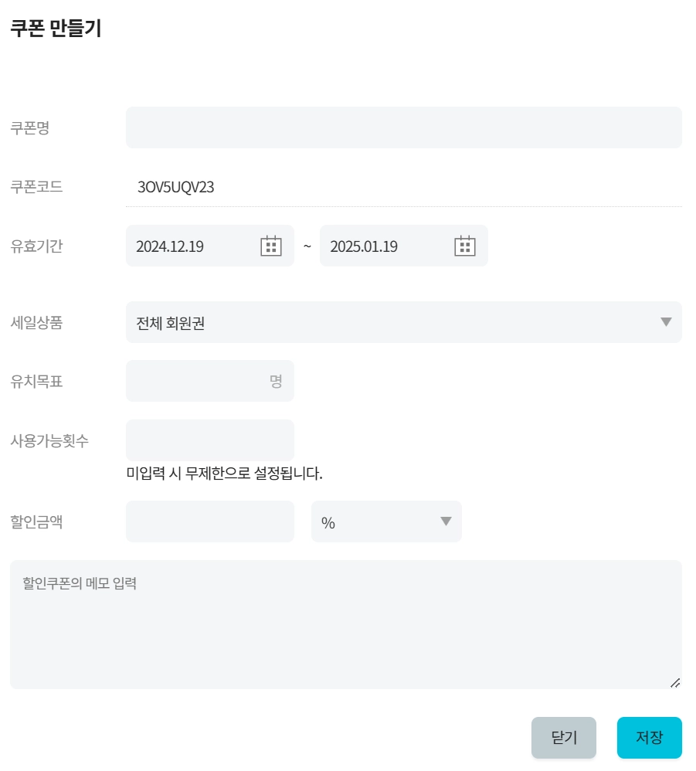The height and width of the screenshot is (771, 696).
Task: Save the coupon with 저장
Action: coord(649,738)
